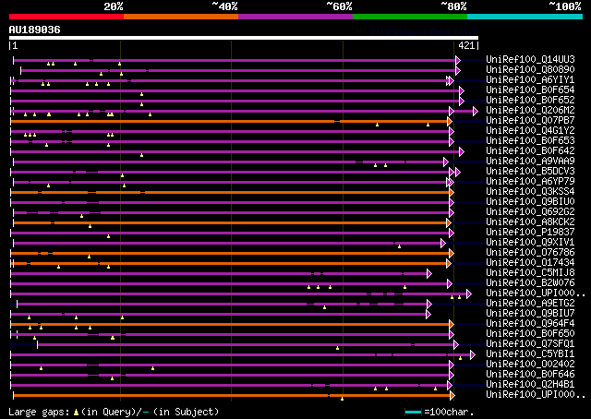Open hit UniRef100_B0F652 label

pos(530,101)
